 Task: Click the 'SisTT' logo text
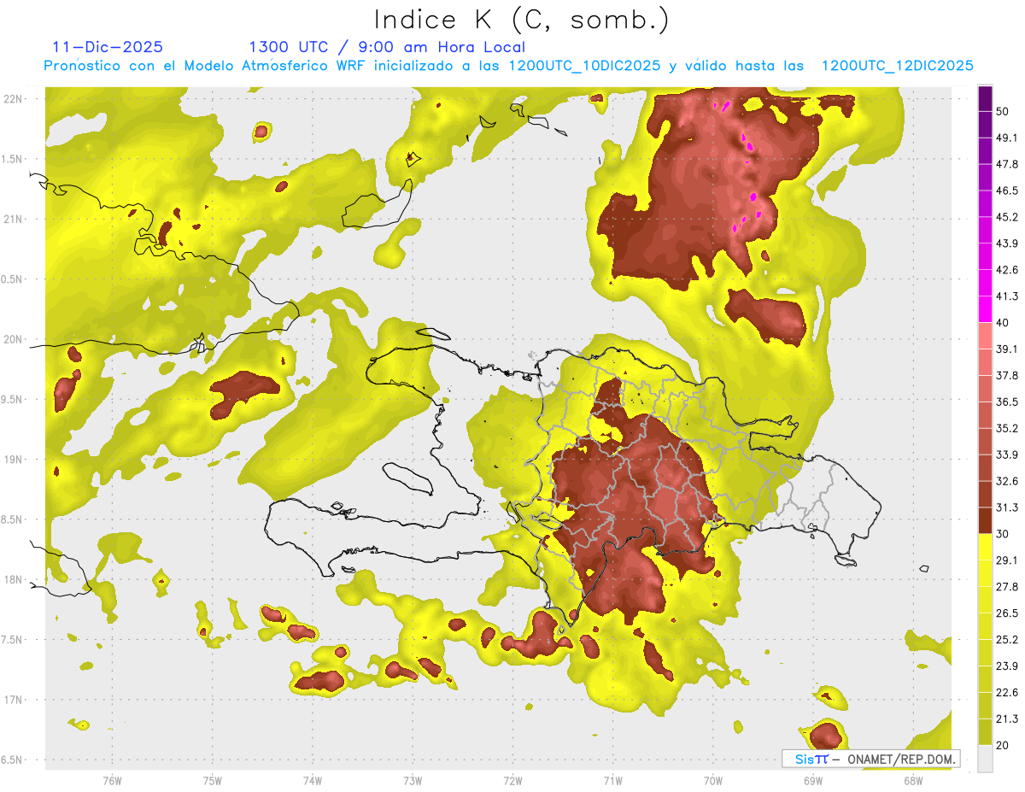click(811, 759)
